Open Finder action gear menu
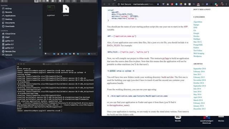Viewport: 229px width, 129px height. click(x=61, y=1)
